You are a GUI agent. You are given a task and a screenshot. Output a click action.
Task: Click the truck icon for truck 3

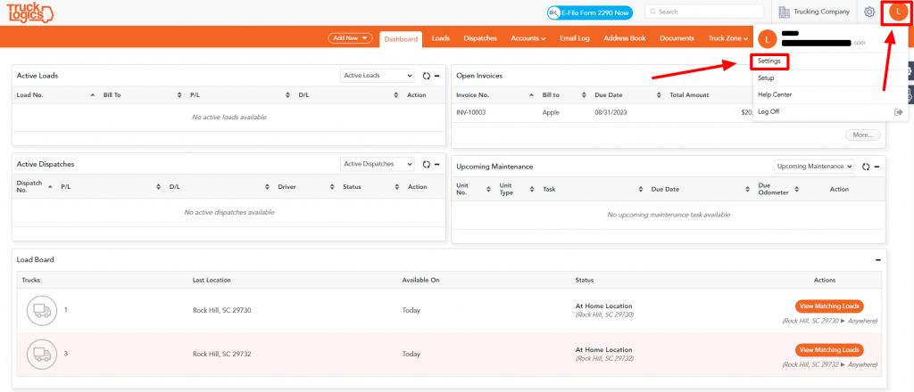pos(42,355)
